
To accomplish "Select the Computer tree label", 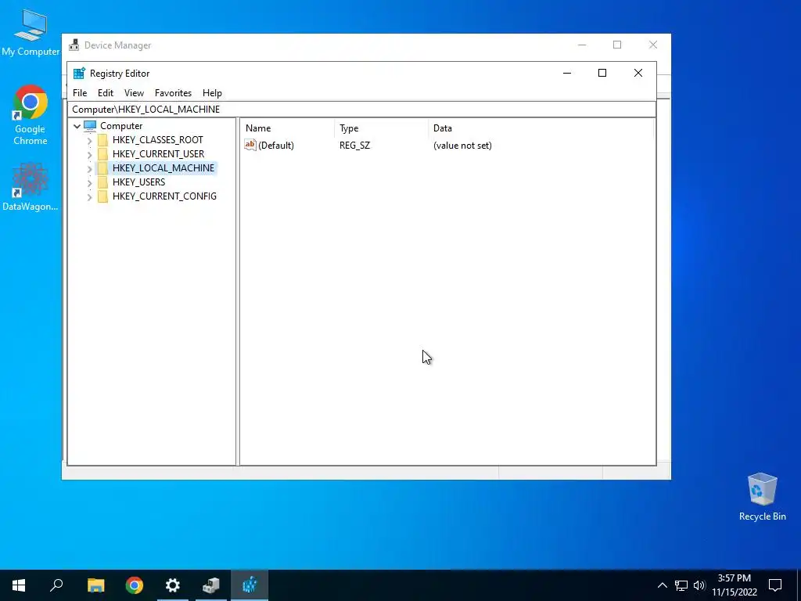I will tap(121, 126).
